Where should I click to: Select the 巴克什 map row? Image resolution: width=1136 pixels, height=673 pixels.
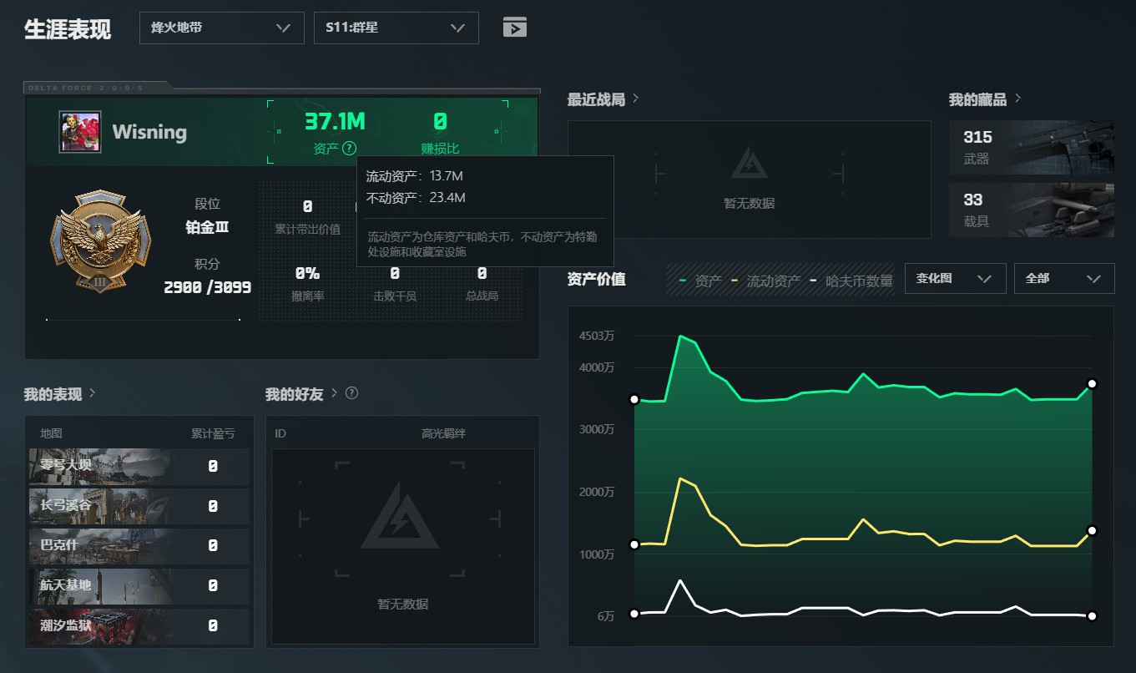pos(139,546)
